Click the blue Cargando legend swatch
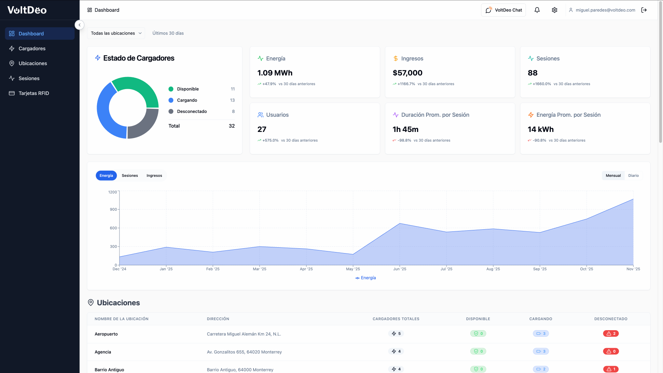Image resolution: width=663 pixels, height=373 pixels. (x=171, y=100)
